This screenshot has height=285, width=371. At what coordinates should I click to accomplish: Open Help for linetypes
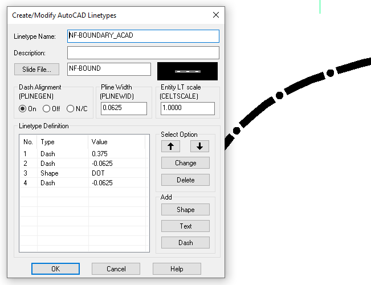(177, 268)
